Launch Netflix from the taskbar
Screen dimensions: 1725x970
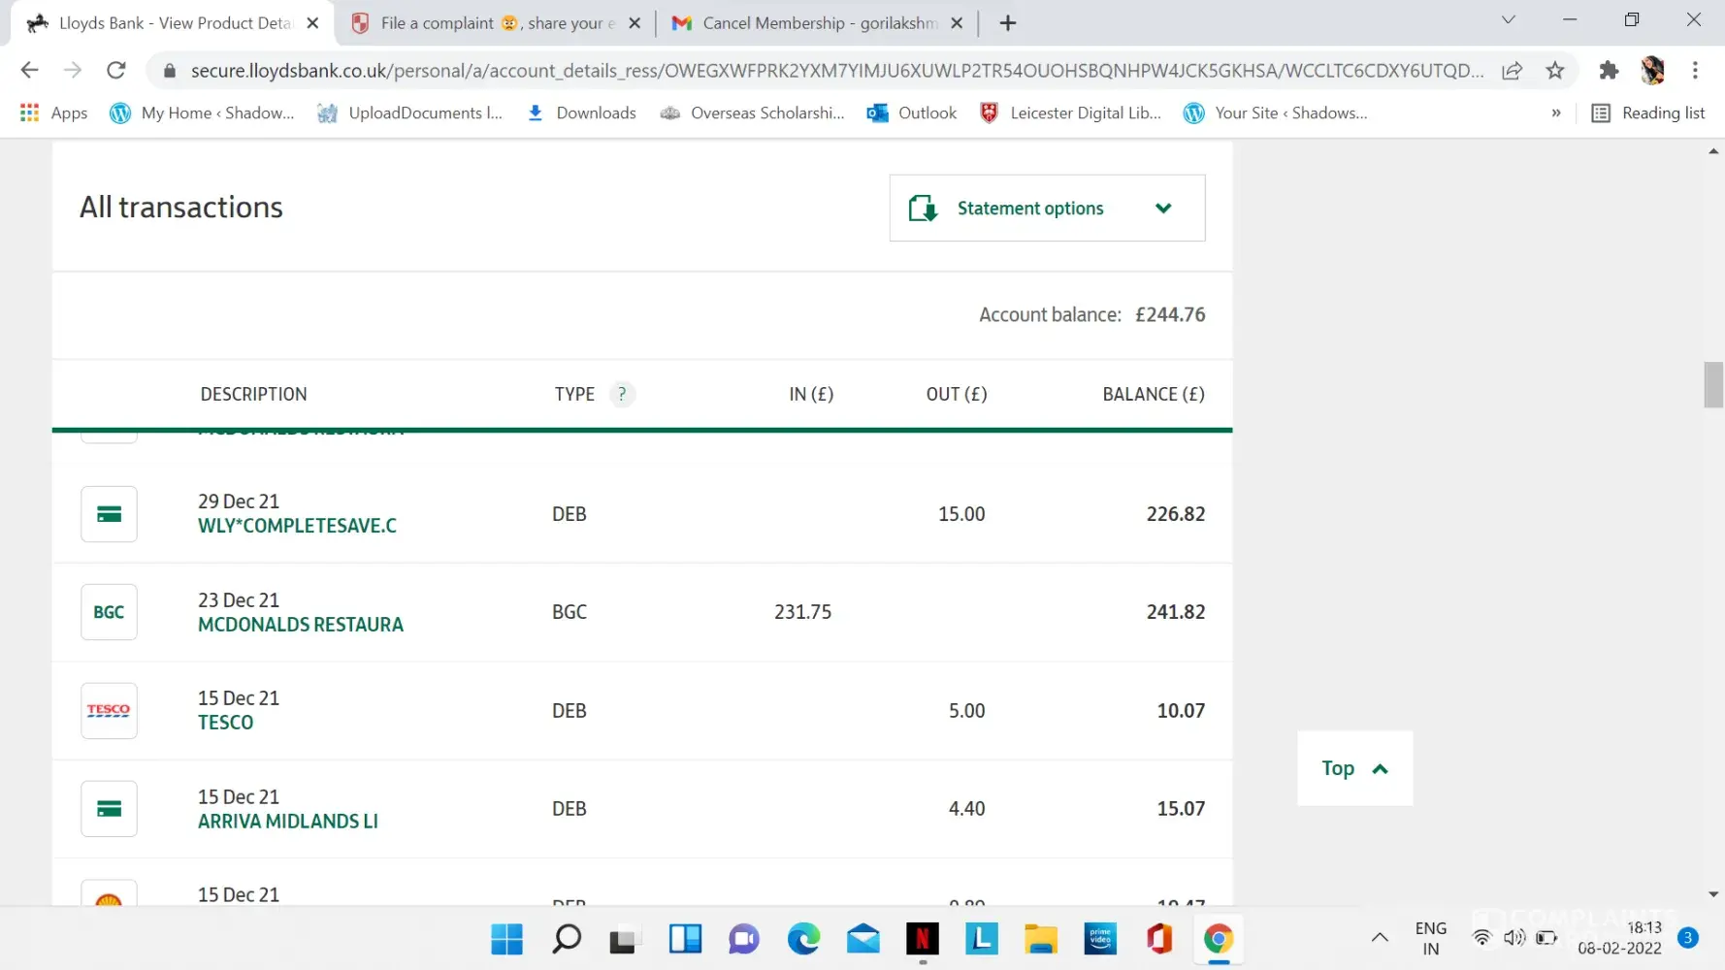pyautogui.click(x=923, y=939)
